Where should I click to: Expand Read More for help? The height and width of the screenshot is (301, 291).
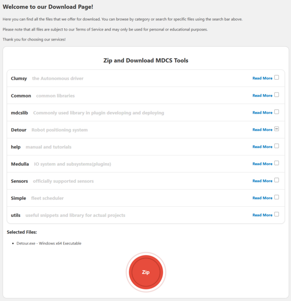coord(262,147)
